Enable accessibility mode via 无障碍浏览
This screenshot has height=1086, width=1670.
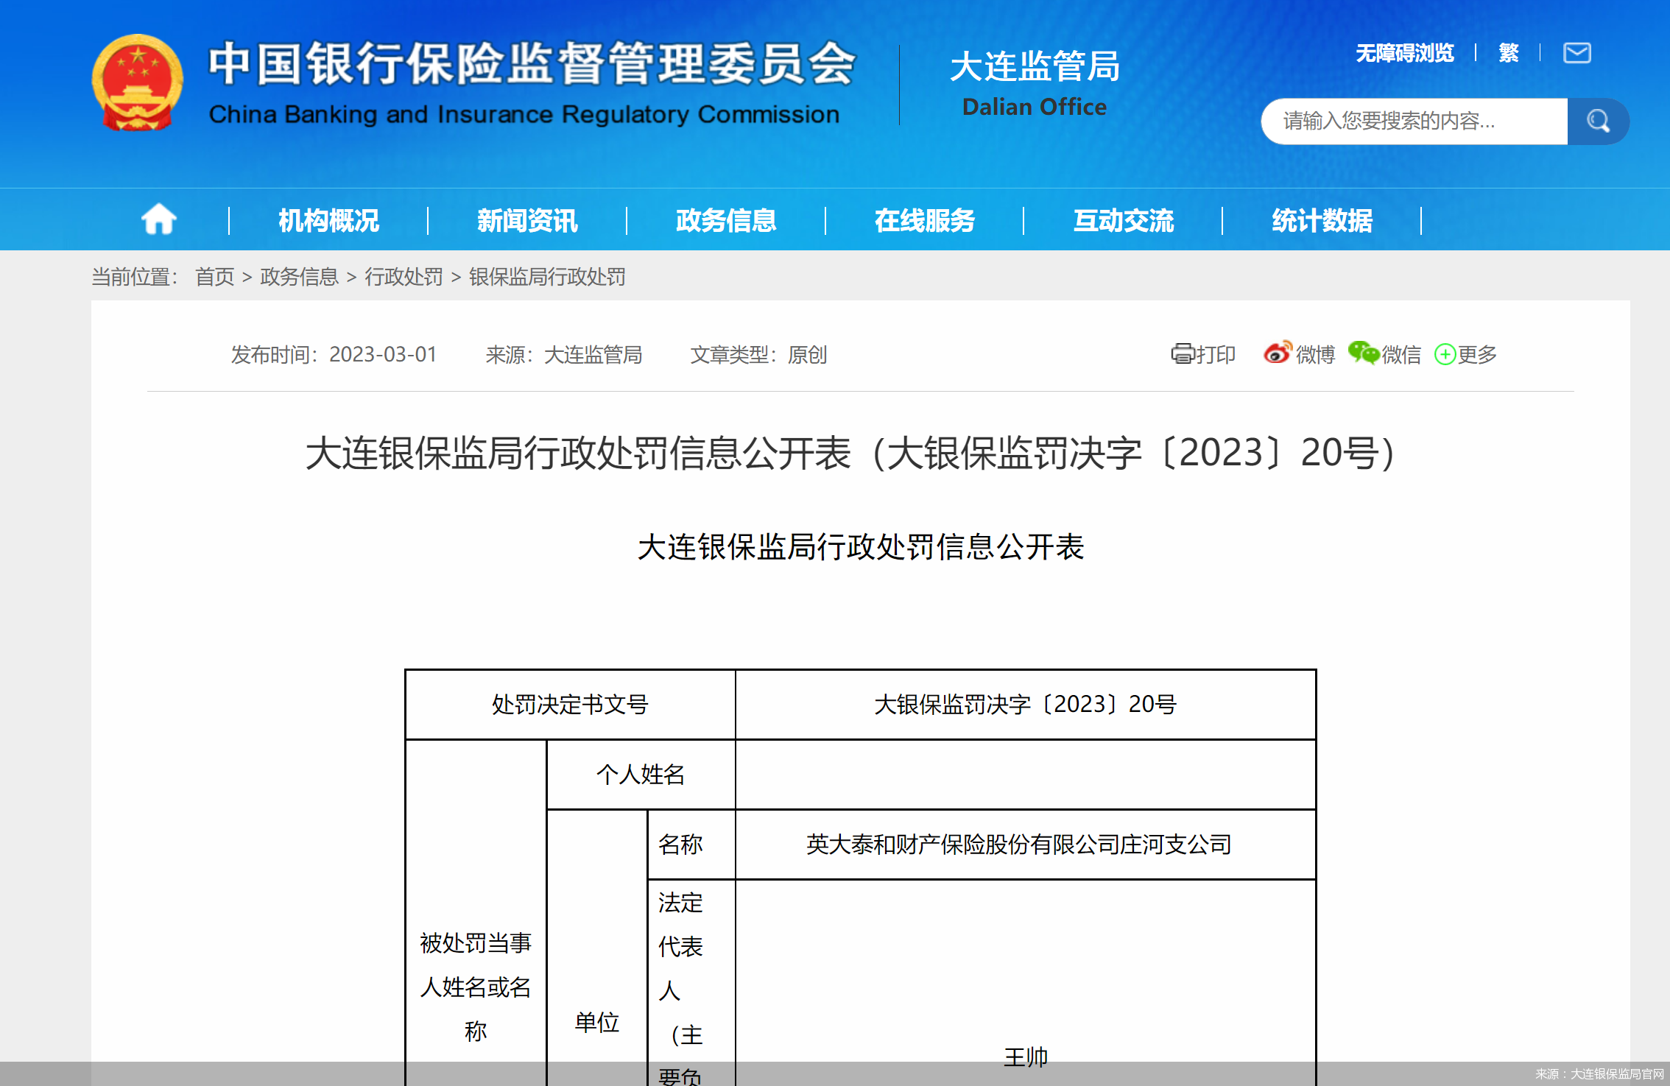point(1405,52)
